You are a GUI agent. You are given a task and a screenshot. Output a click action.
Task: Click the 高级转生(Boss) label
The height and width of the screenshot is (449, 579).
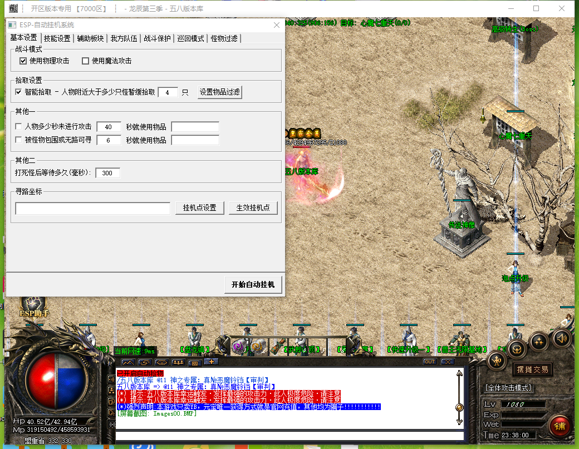point(515,29)
